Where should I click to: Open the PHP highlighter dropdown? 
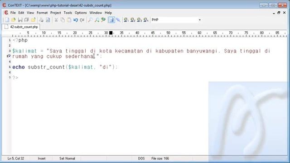[x=199, y=20]
